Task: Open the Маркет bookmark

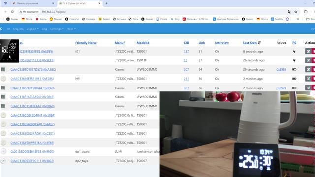Action: click(x=56, y=19)
